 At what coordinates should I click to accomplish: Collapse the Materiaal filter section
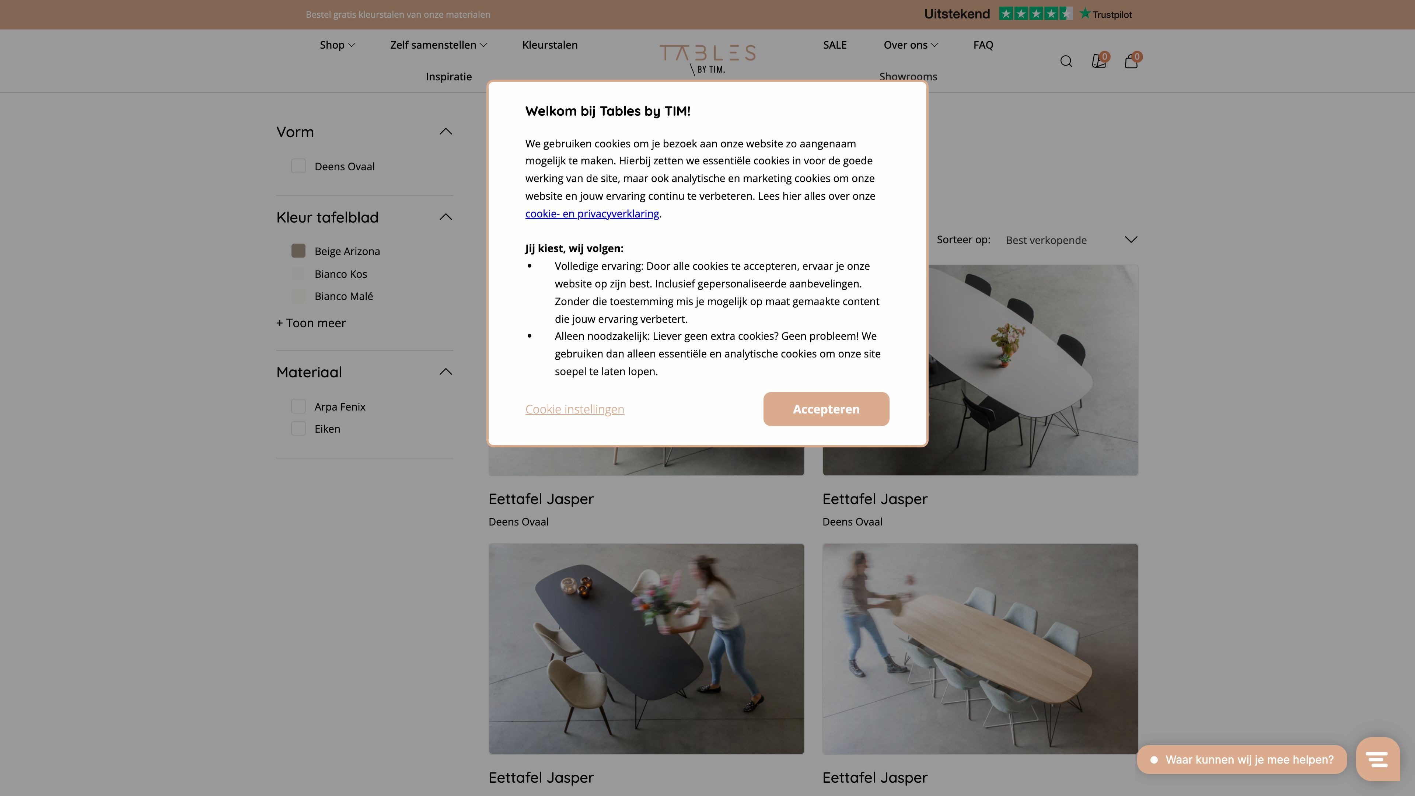446,372
